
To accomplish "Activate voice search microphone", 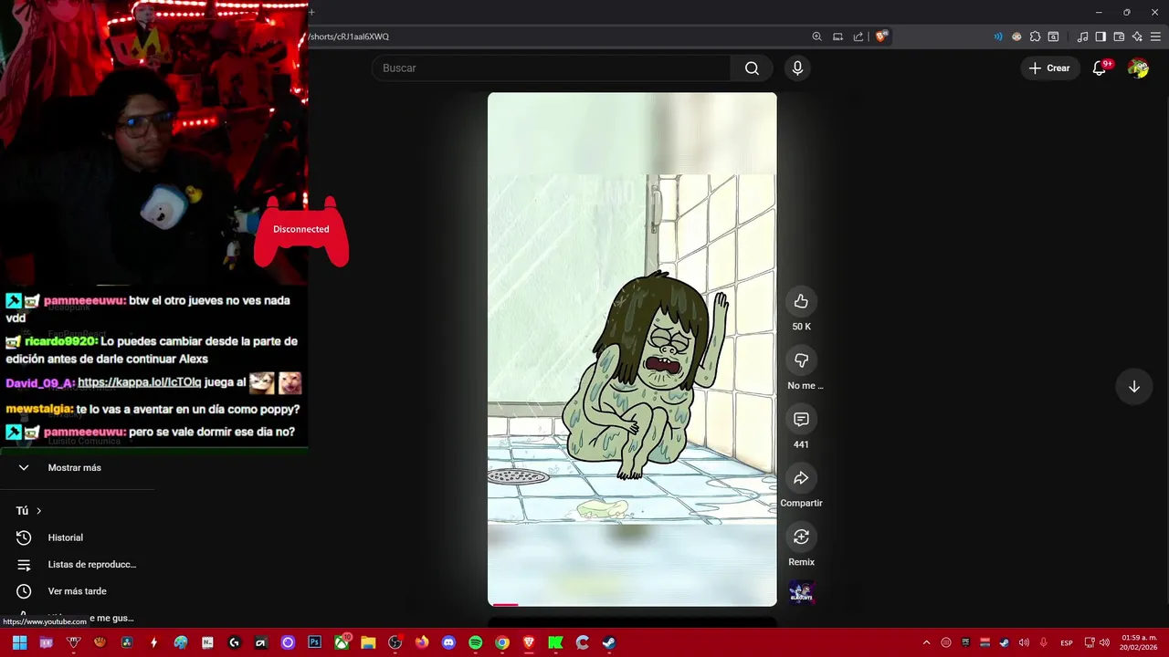I will 797,68.
